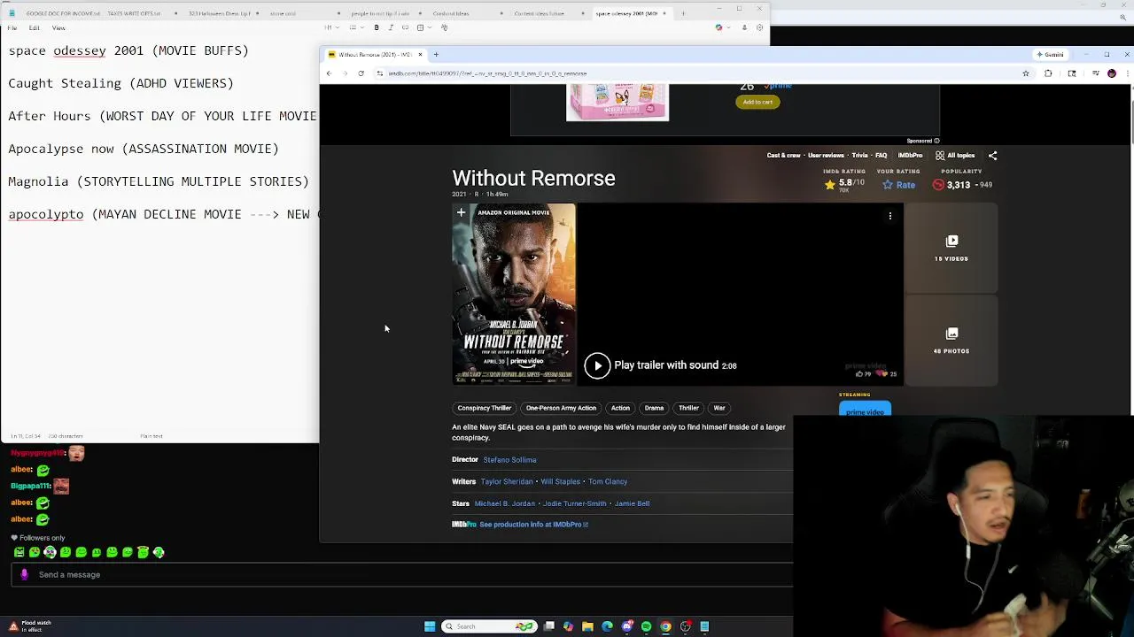Click the purple microphone icon in chat
The image size is (1134, 637).
pos(24,575)
